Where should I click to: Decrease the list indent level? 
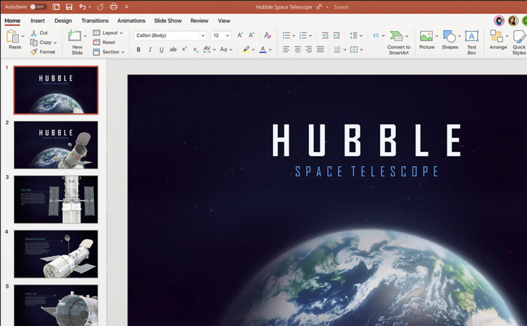pos(336,35)
